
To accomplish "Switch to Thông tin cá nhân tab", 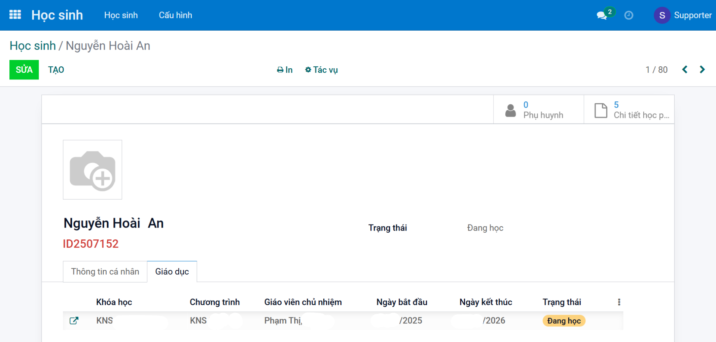I will [105, 272].
